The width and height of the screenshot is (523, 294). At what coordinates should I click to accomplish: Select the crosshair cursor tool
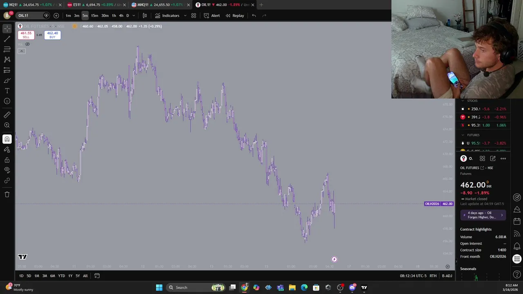[7, 29]
